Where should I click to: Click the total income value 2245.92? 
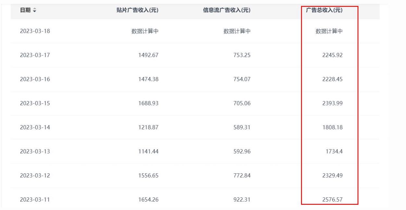click(x=332, y=55)
